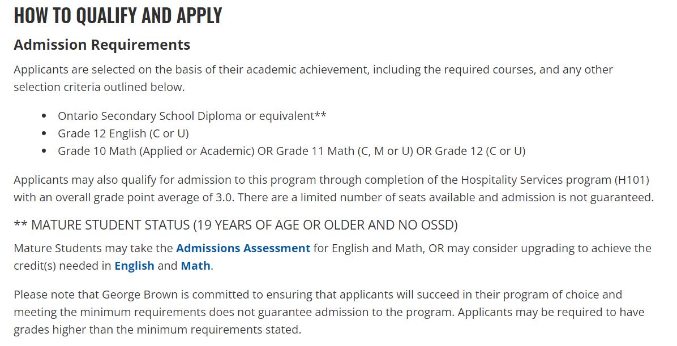This screenshot has height=346, width=677.
Task: Follow the English upgrading link
Action: click(x=134, y=266)
